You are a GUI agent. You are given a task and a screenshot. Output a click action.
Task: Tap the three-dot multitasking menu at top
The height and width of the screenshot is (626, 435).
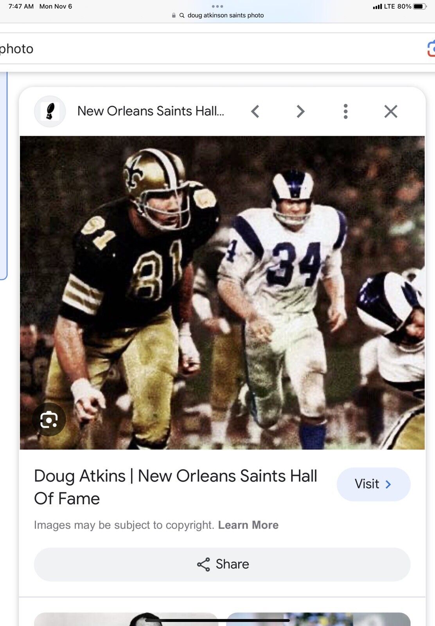pyautogui.click(x=217, y=6)
